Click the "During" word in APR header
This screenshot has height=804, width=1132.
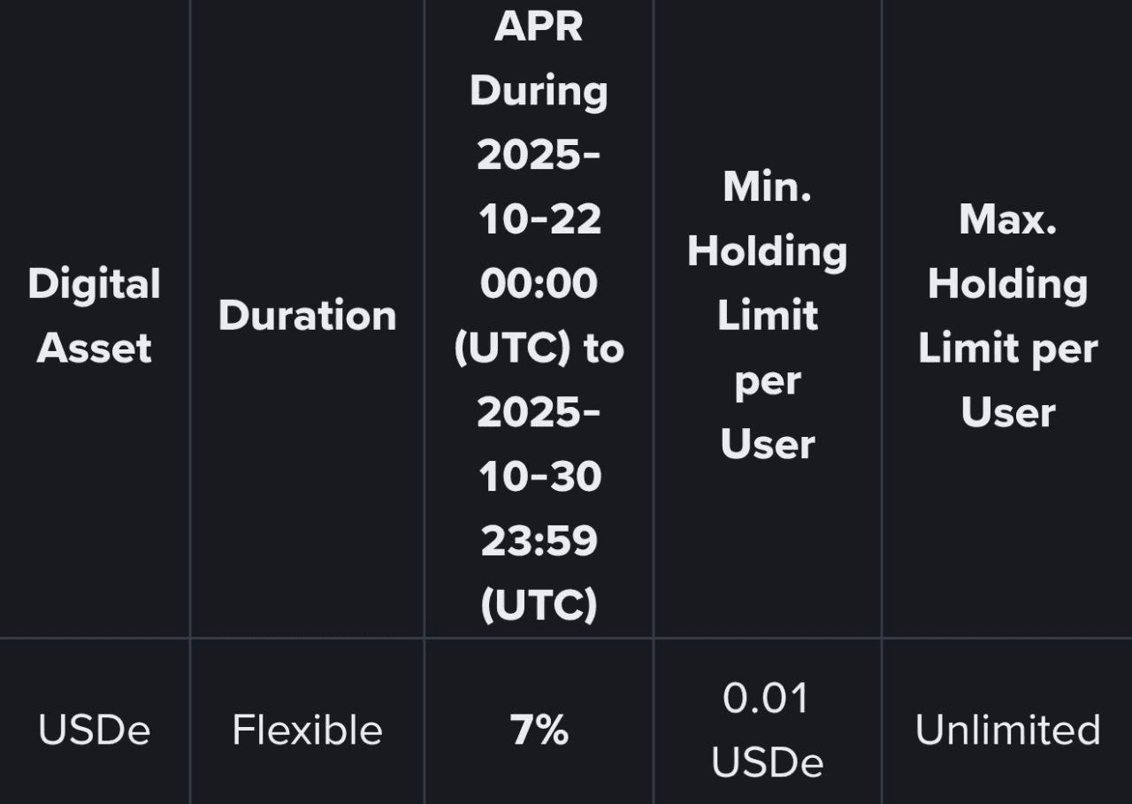(x=539, y=91)
